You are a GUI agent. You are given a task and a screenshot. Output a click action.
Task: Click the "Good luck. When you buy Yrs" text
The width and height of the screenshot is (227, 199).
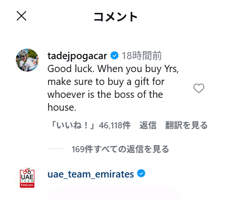112,69
